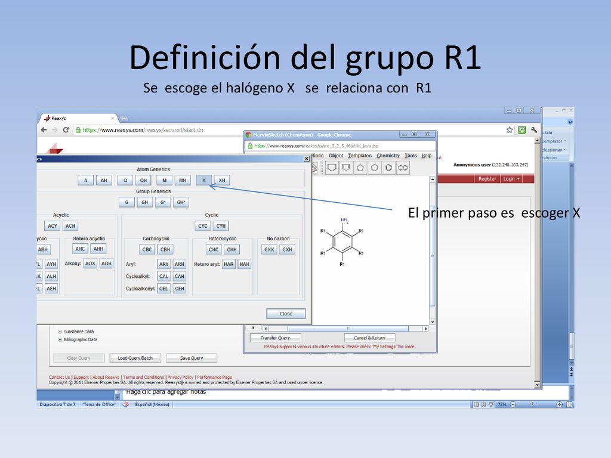
Task: Open Chrome wrench settings menu
Action: tap(534, 130)
